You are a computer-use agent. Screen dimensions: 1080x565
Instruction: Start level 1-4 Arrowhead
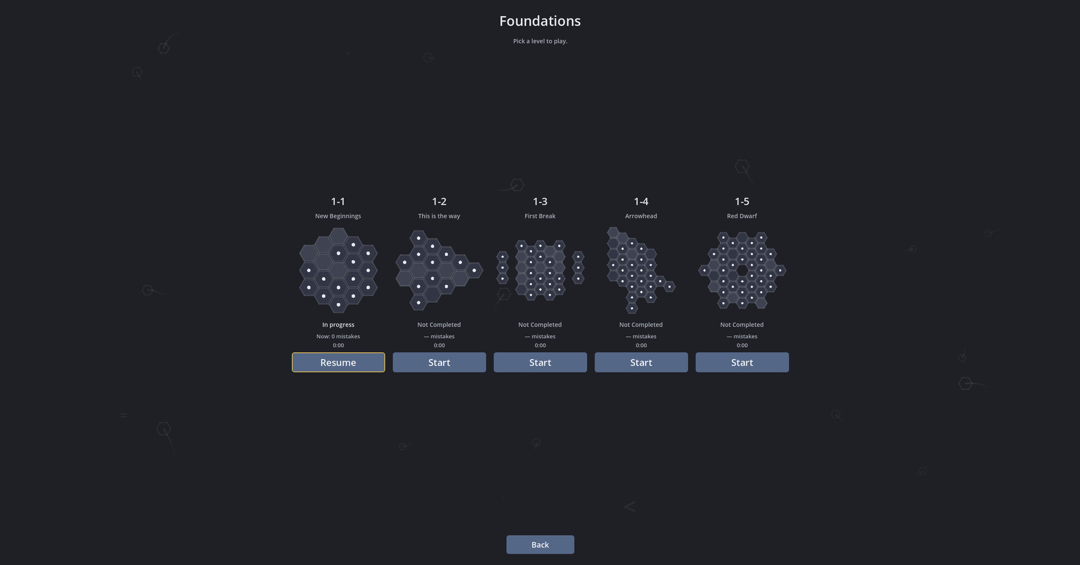point(641,362)
